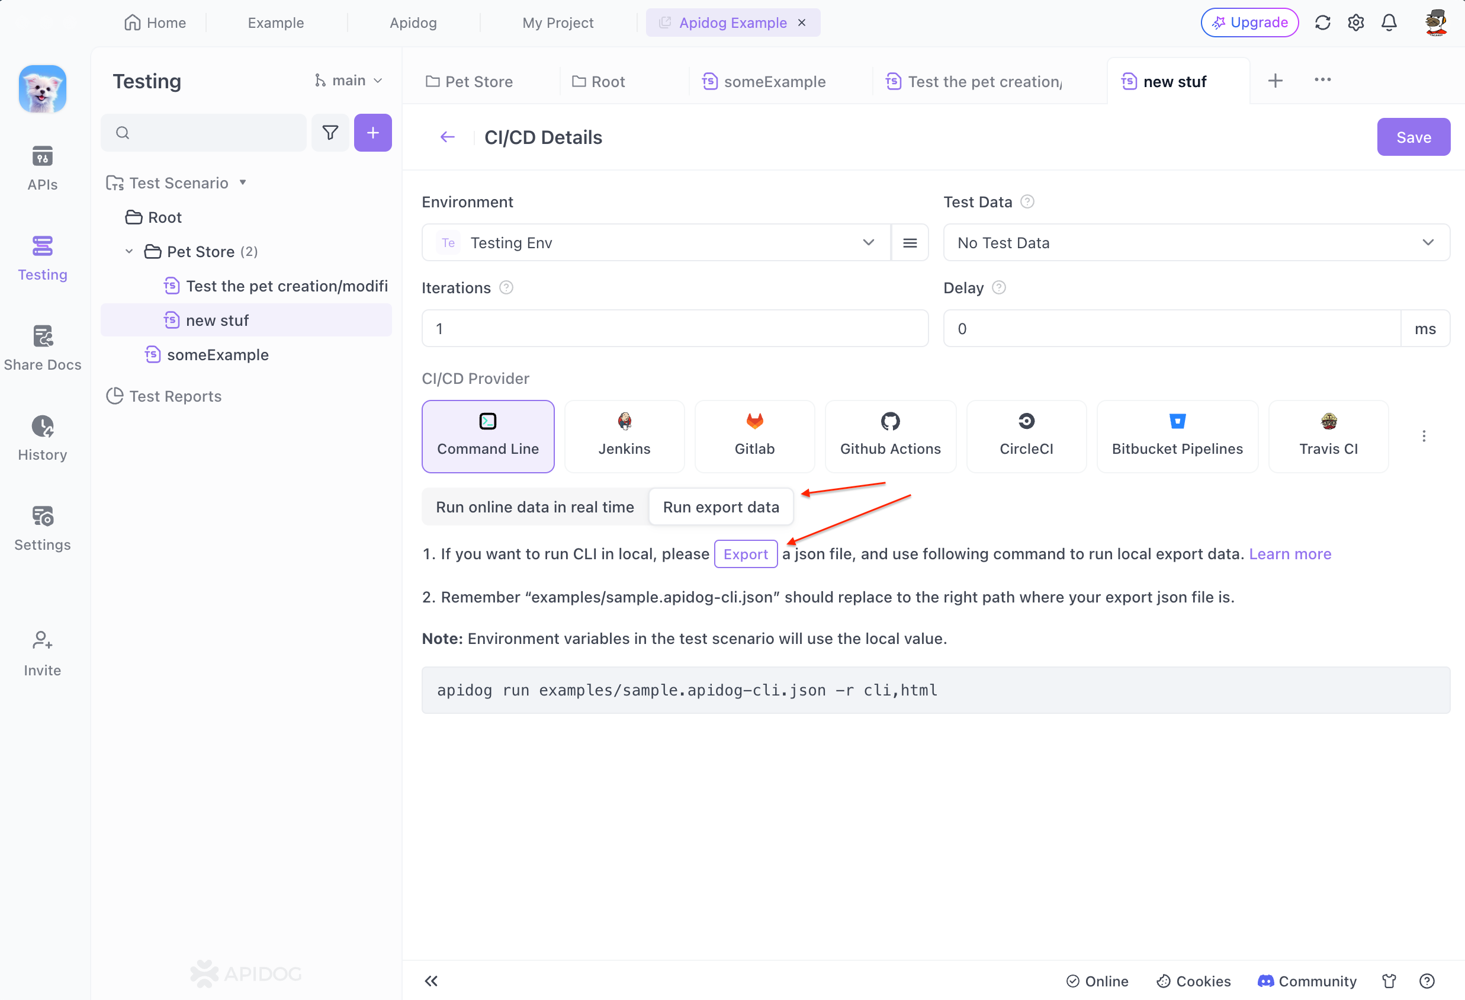The height and width of the screenshot is (1000, 1465).
Task: Expand the Test Scenario triangle
Action: [x=243, y=183]
